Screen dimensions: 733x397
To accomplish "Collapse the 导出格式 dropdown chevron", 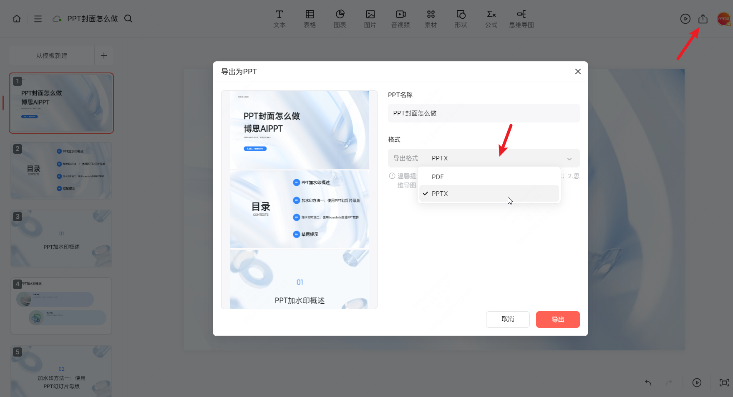I will tap(569, 159).
